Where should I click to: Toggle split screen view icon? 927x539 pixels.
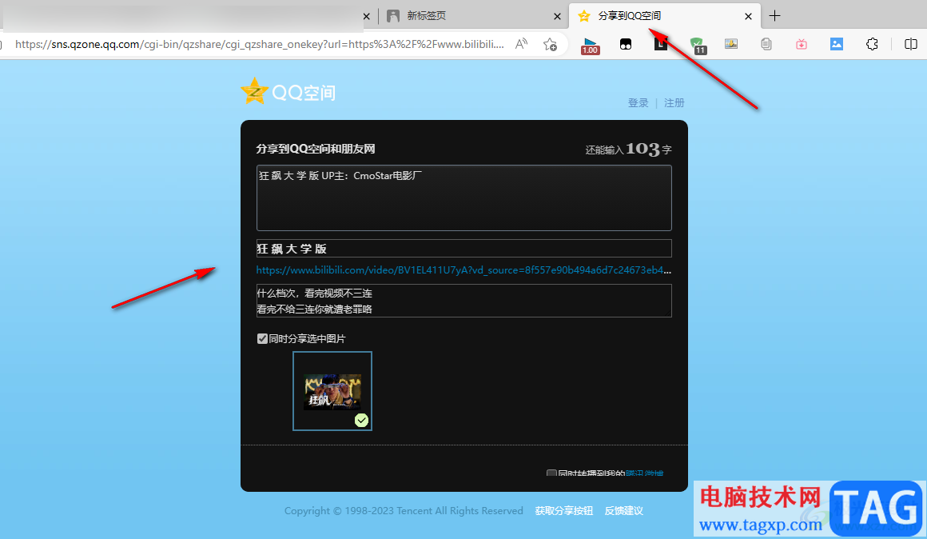[x=911, y=44]
